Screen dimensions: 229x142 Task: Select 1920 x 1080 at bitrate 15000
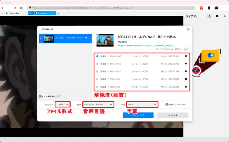pos(97,56)
